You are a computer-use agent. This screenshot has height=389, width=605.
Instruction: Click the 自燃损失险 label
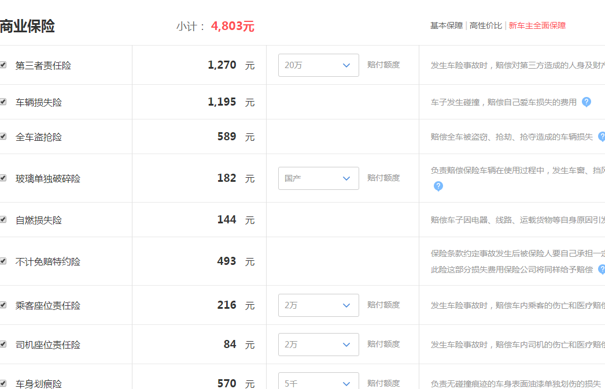(39, 220)
